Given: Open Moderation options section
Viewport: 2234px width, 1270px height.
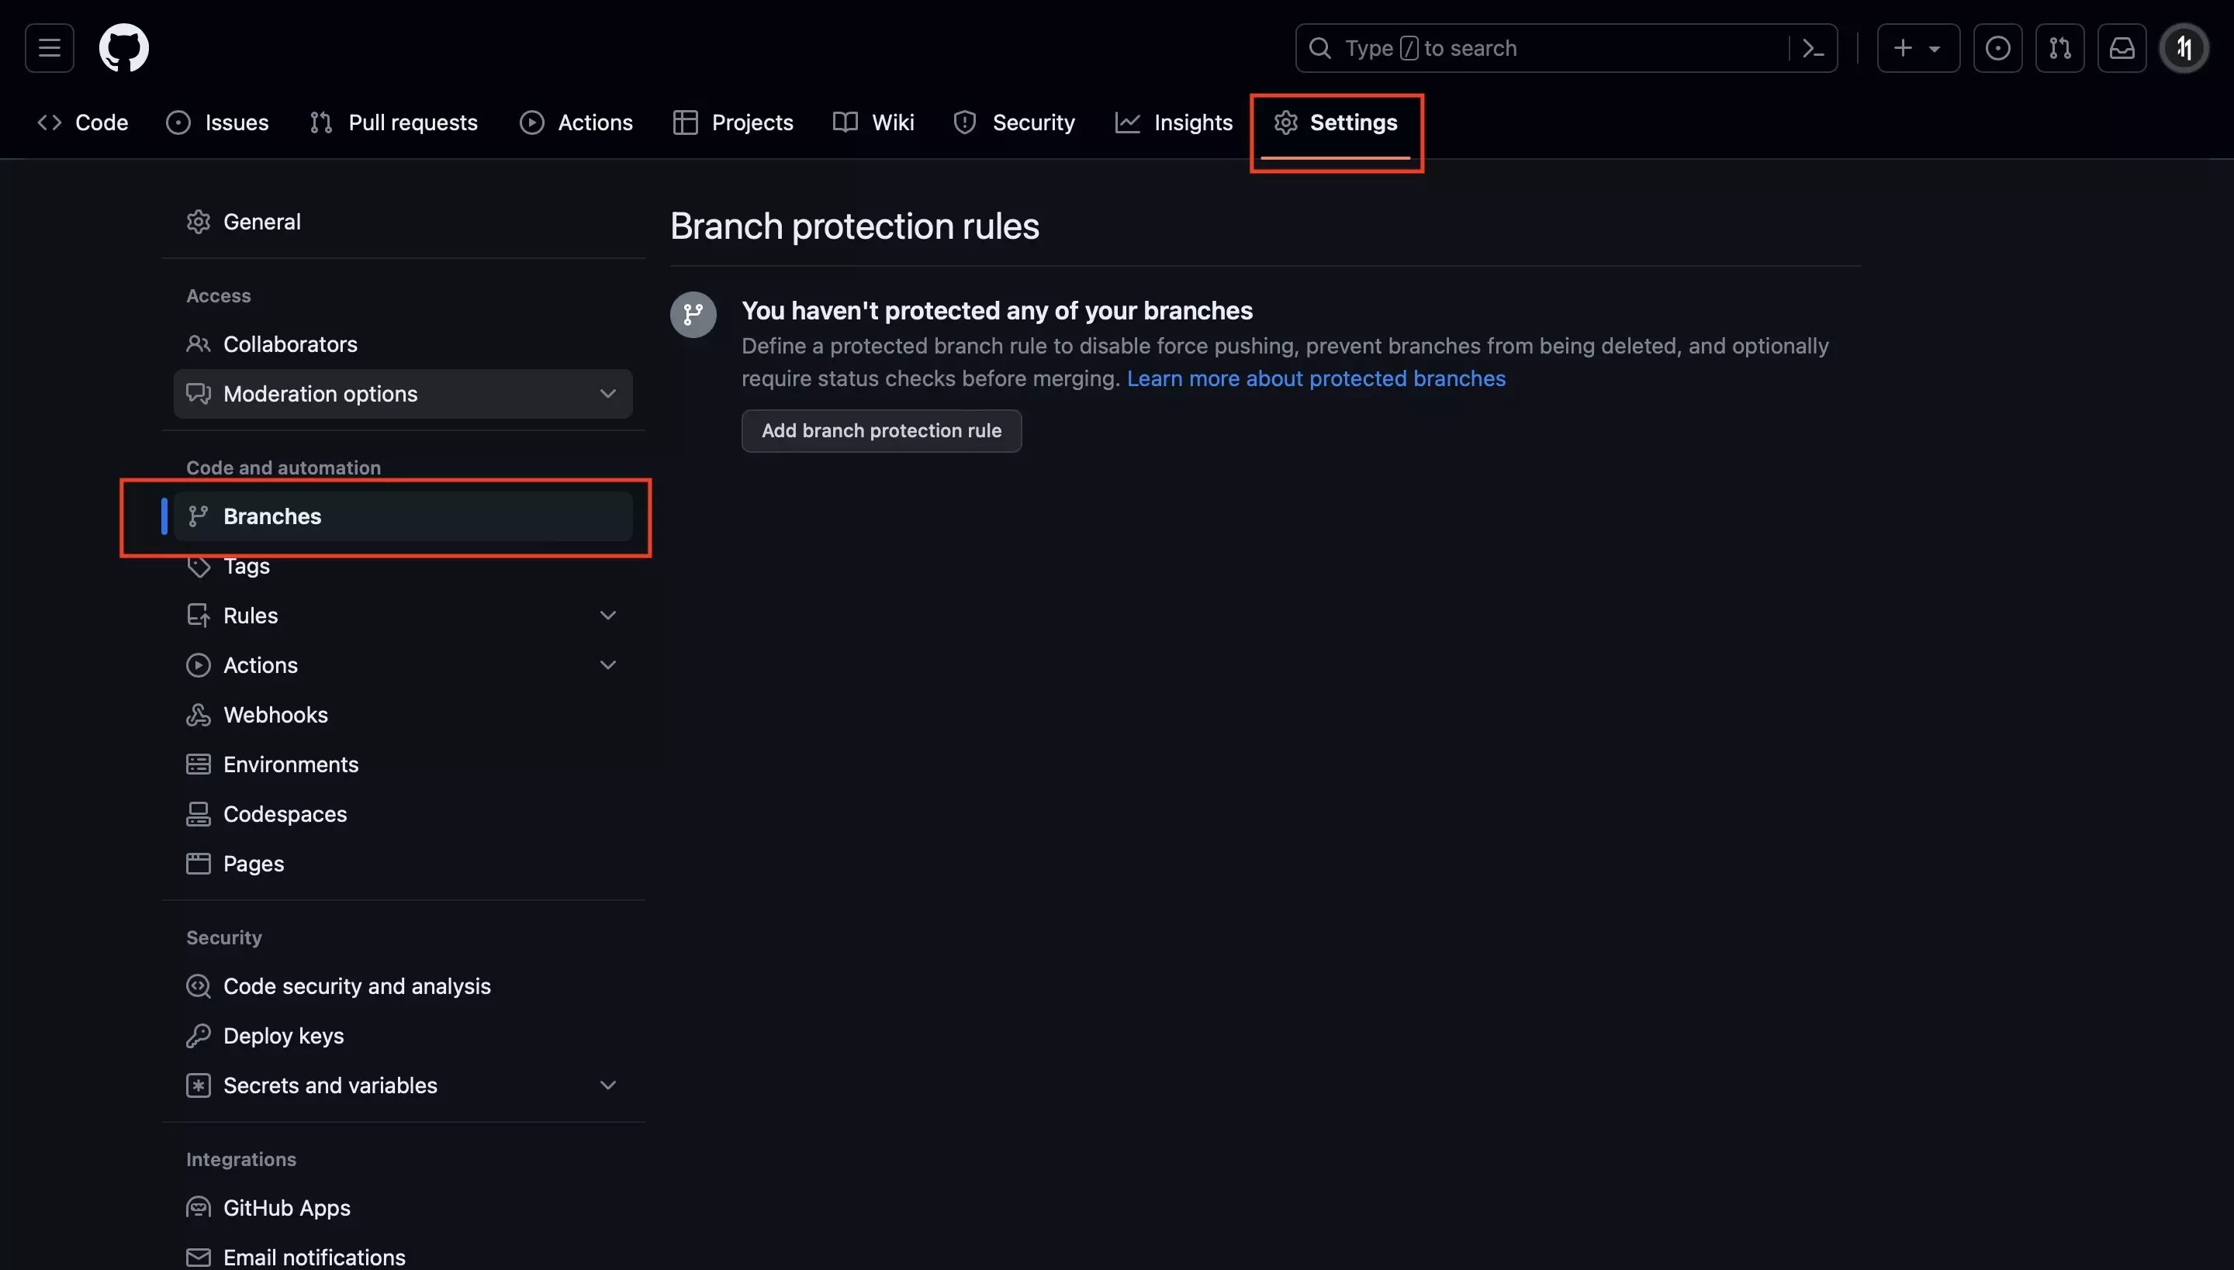Looking at the screenshot, I should pyautogui.click(x=403, y=393).
